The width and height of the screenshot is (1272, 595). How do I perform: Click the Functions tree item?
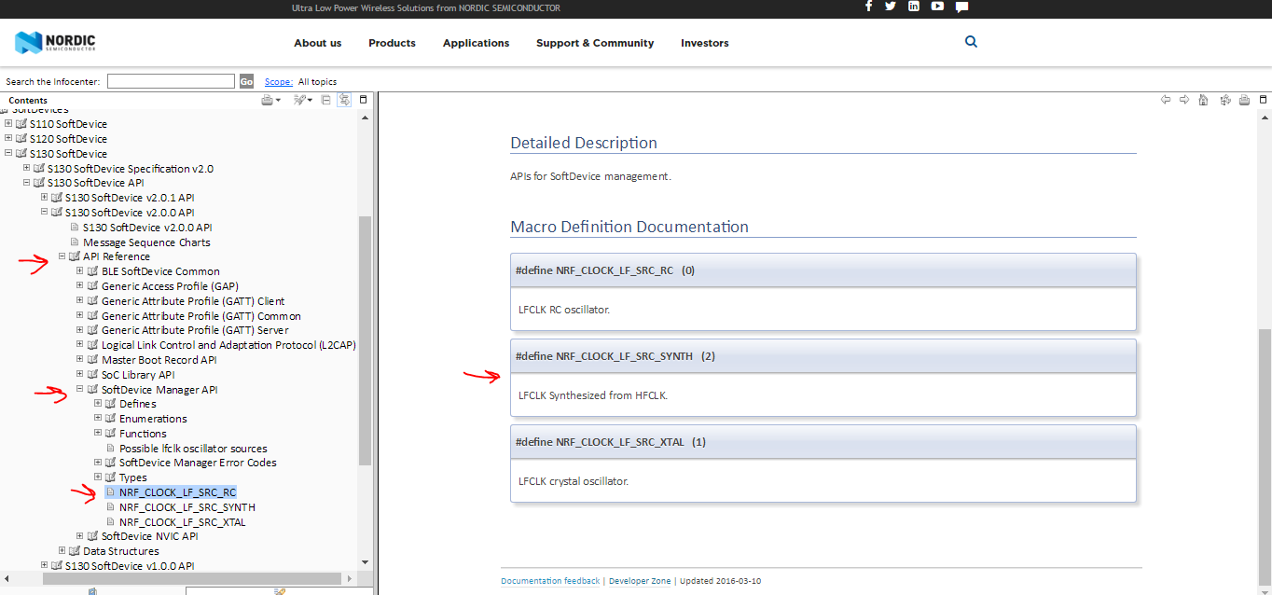[143, 434]
